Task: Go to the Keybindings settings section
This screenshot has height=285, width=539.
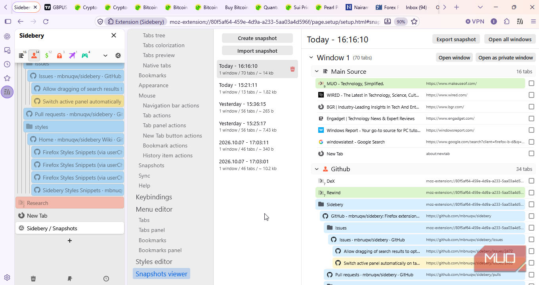Action: (x=154, y=197)
